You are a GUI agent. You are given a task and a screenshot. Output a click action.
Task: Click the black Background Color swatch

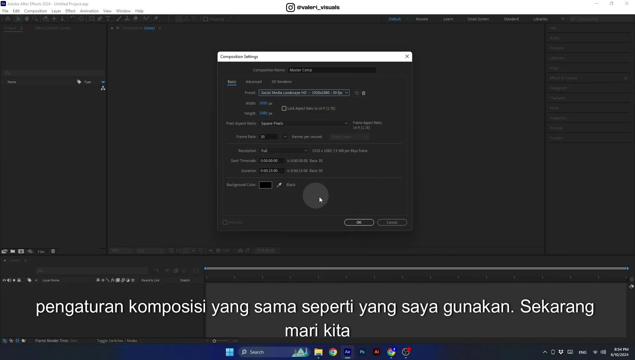pyautogui.click(x=266, y=185)
